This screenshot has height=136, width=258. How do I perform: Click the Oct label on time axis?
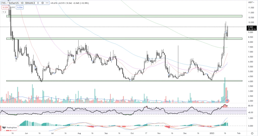(x=132, y=133)
